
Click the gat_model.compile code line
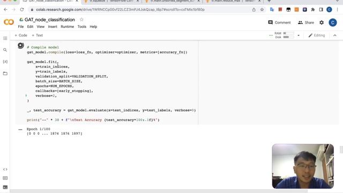click(x=107, y=52)
